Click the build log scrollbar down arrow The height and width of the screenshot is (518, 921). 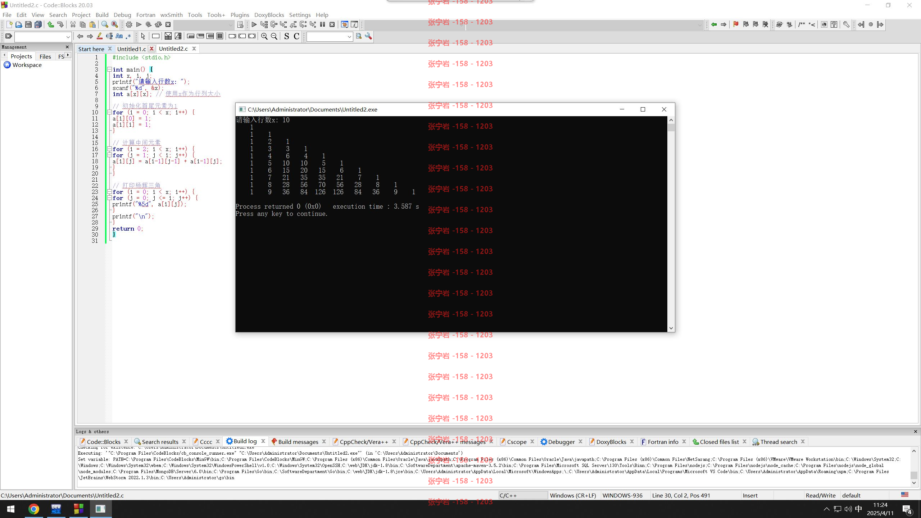pos(914,483)
